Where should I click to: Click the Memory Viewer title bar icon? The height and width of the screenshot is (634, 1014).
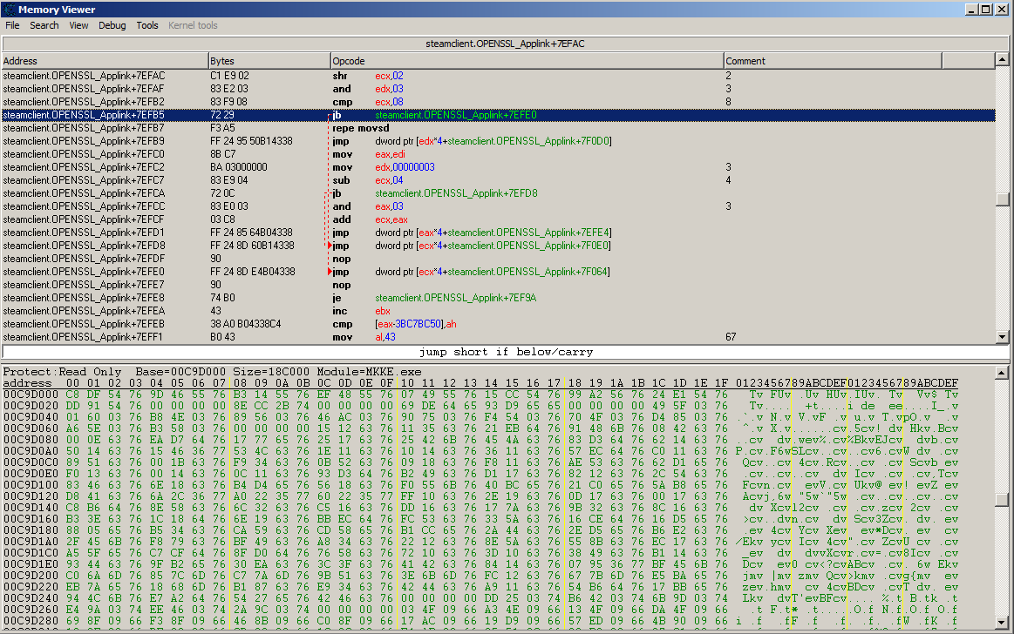point(9,9)
